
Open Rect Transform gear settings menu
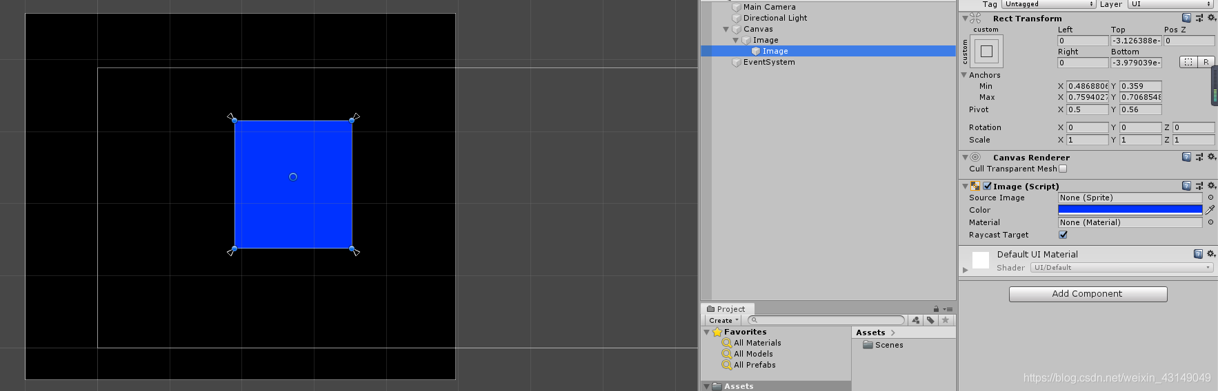(1212, 18)
